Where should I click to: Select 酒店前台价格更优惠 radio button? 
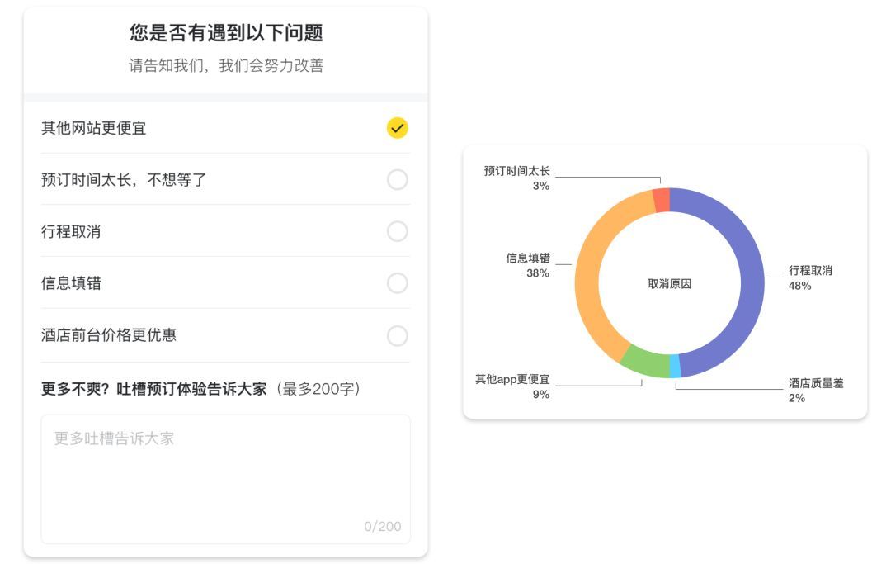coord(397,336)
